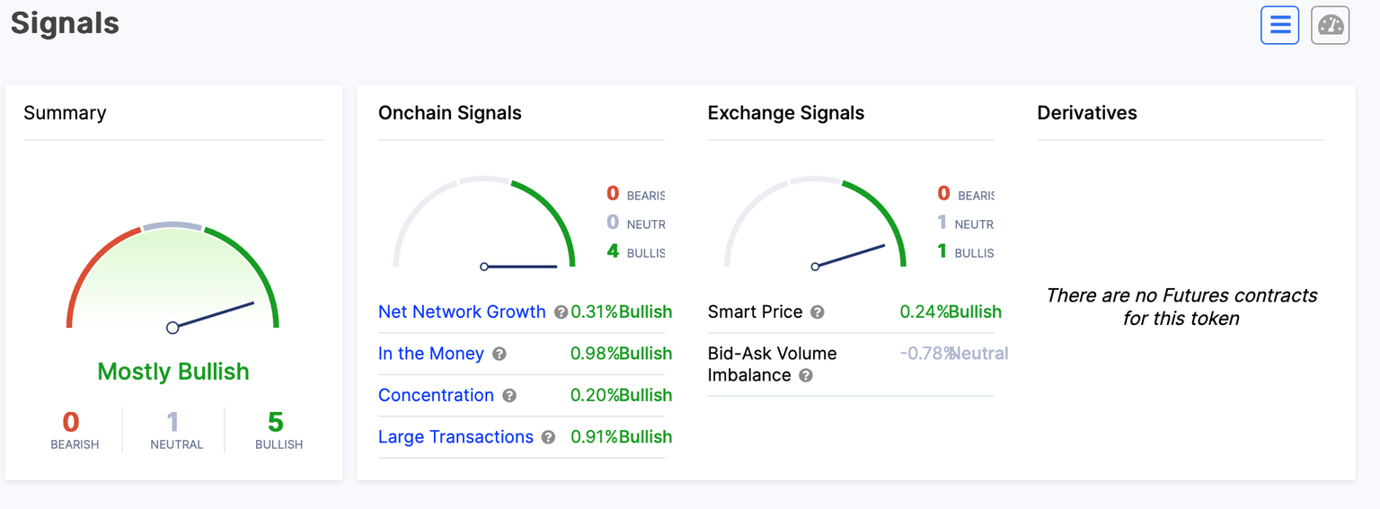Click the Exchange Signals gauge
The image size is (1380, 509).
click(x=815, y=224)
